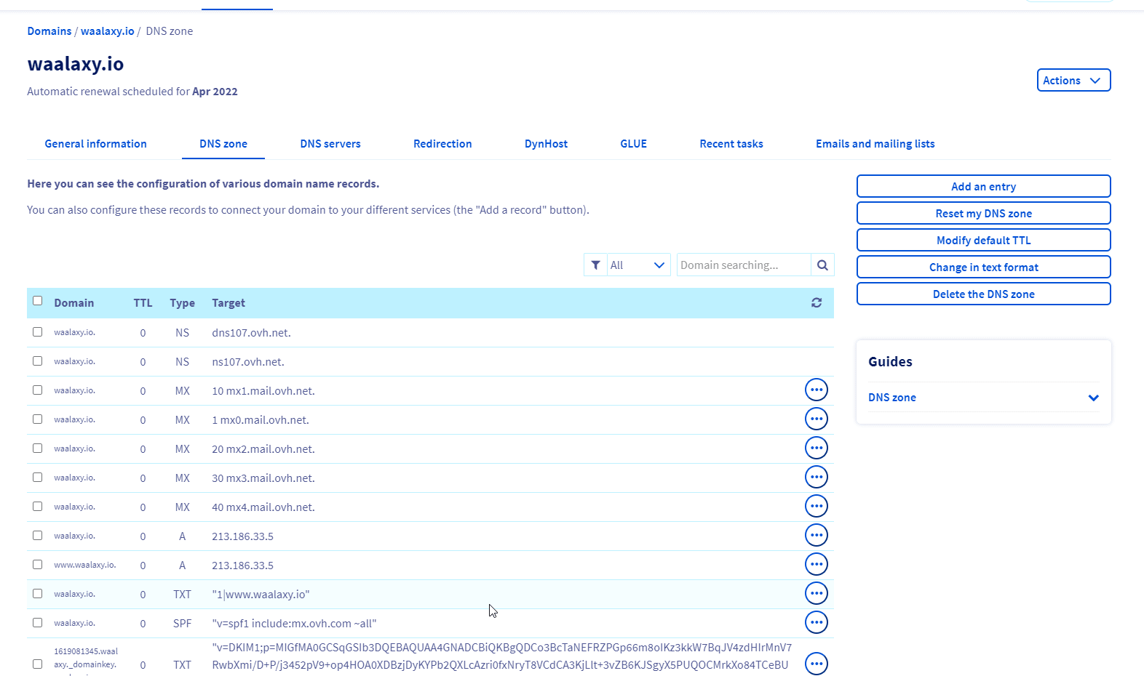Click the dns107.ovh.net. target text
Screen dimensions: 1144x676
pyautogui.click(x=251, y=333)
